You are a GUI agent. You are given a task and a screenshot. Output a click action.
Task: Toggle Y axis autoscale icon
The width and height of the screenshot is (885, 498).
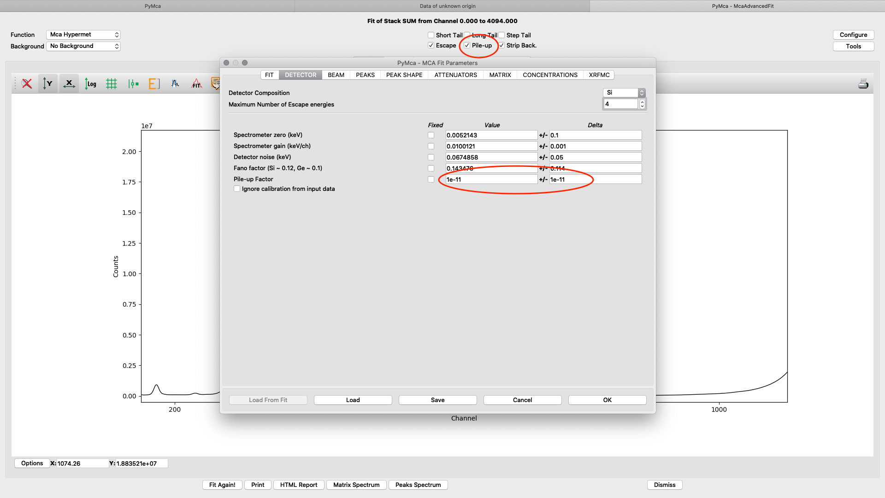click(x=48, y=83)
